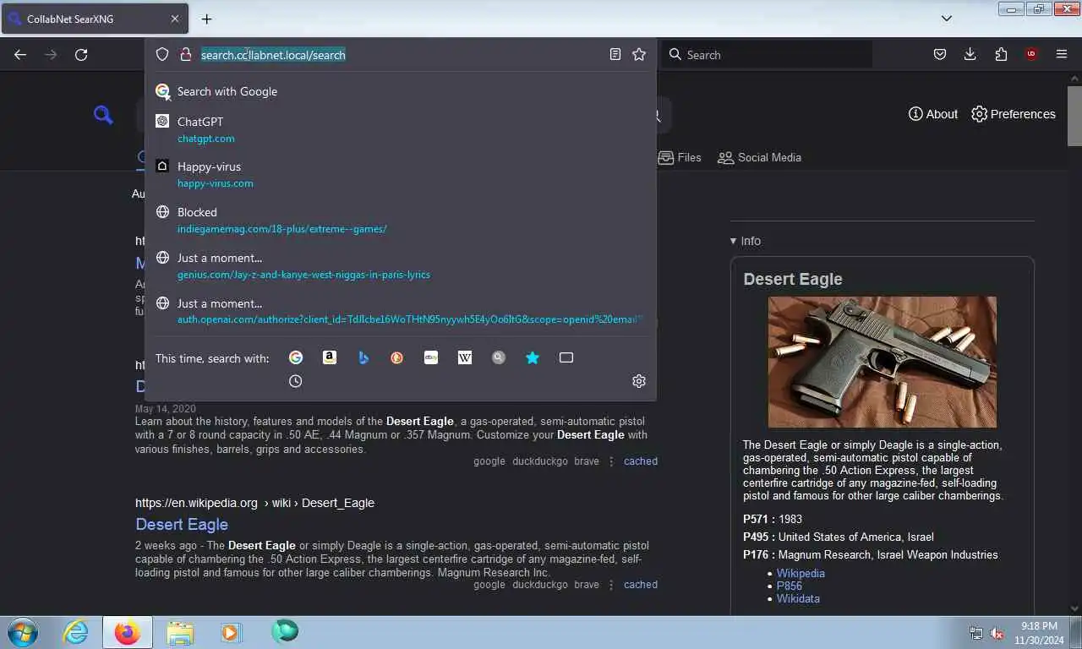Collapse the Info section triangle
1082x649 pixels.
pyautogui.click(x=733, y=242)
